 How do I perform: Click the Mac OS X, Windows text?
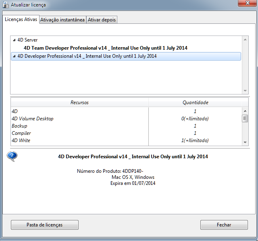(x=133, y=177)
